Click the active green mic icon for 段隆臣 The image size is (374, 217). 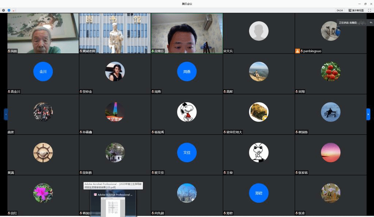[x=153, y=51]
